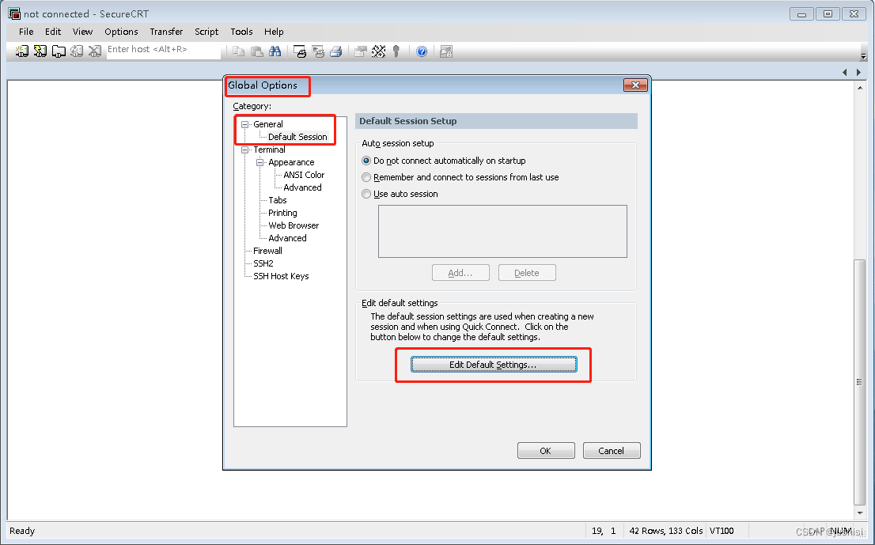This screenshot has width=875, height=545.
Task: Click the Print Screen toolbar icon
Action: click(x=300, y=51)
